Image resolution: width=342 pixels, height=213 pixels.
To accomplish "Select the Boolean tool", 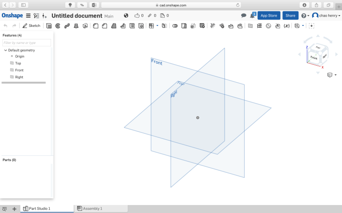I will coord(175,26).
